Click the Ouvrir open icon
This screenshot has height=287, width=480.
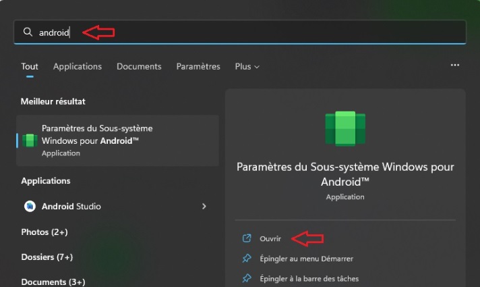247,238
